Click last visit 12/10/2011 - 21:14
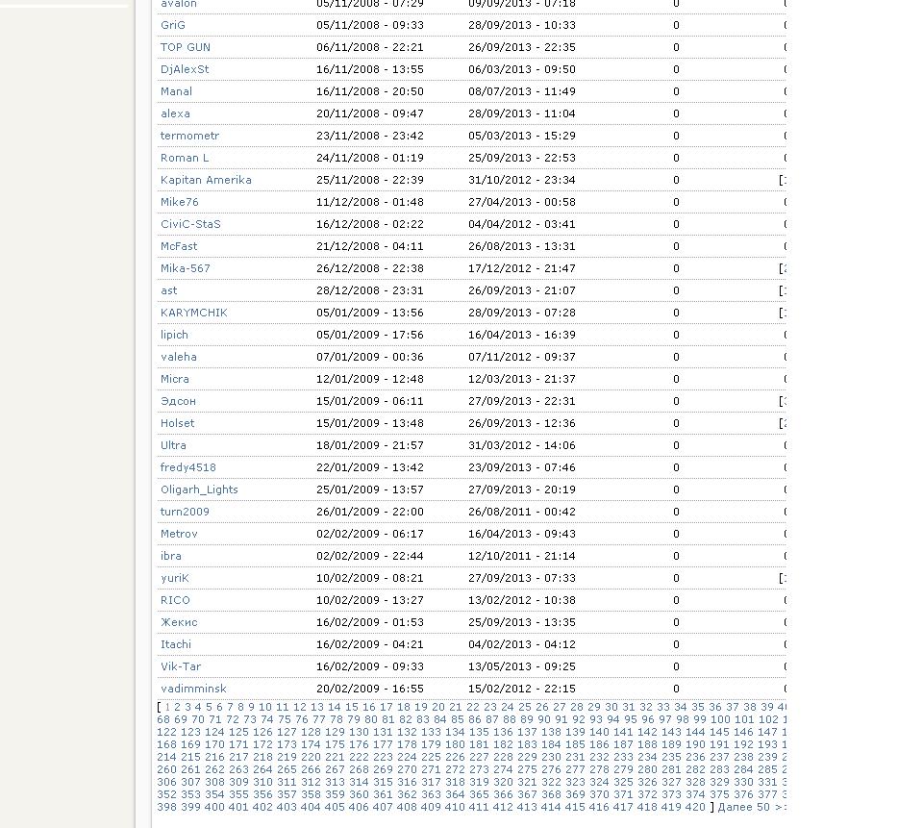 [x=522, y=556]
